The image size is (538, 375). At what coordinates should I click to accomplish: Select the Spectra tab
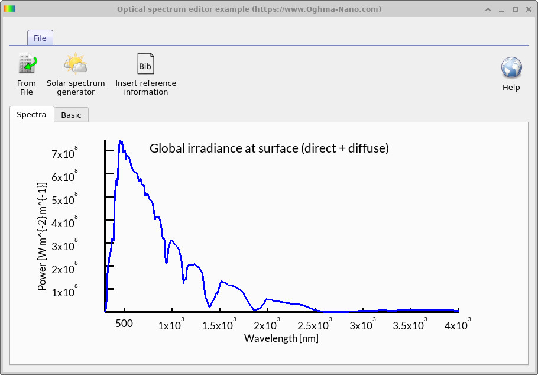(31, 114)
